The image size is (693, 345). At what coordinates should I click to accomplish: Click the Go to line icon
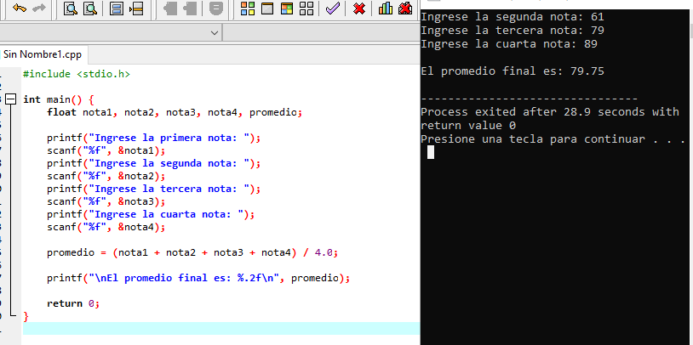click(x=136, y=8)
